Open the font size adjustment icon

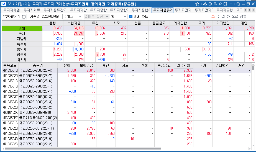[215, 4]
